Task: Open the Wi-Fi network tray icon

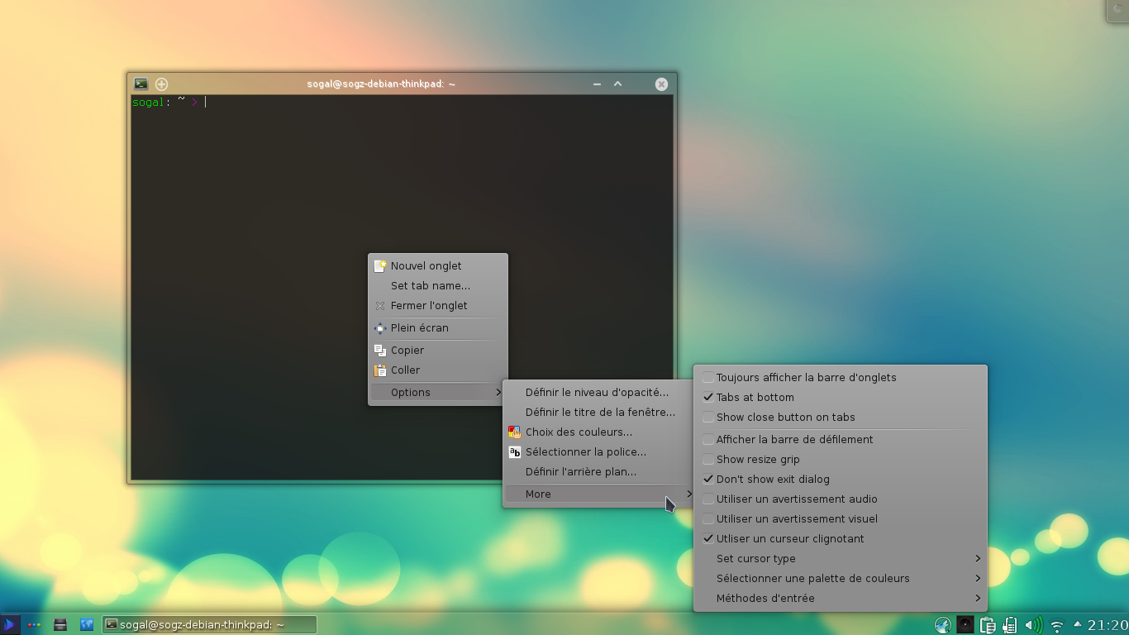Action: click(1056, 626)
